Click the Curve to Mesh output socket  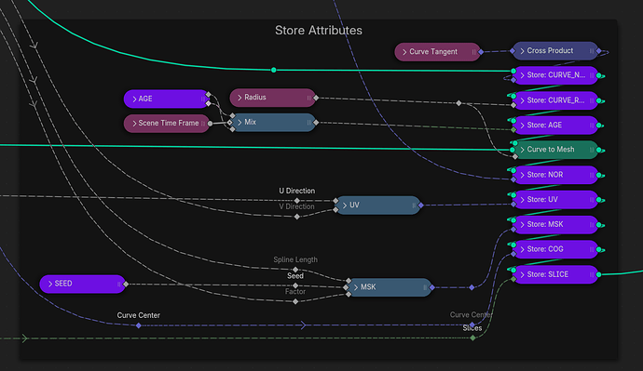tap(598, 150)
